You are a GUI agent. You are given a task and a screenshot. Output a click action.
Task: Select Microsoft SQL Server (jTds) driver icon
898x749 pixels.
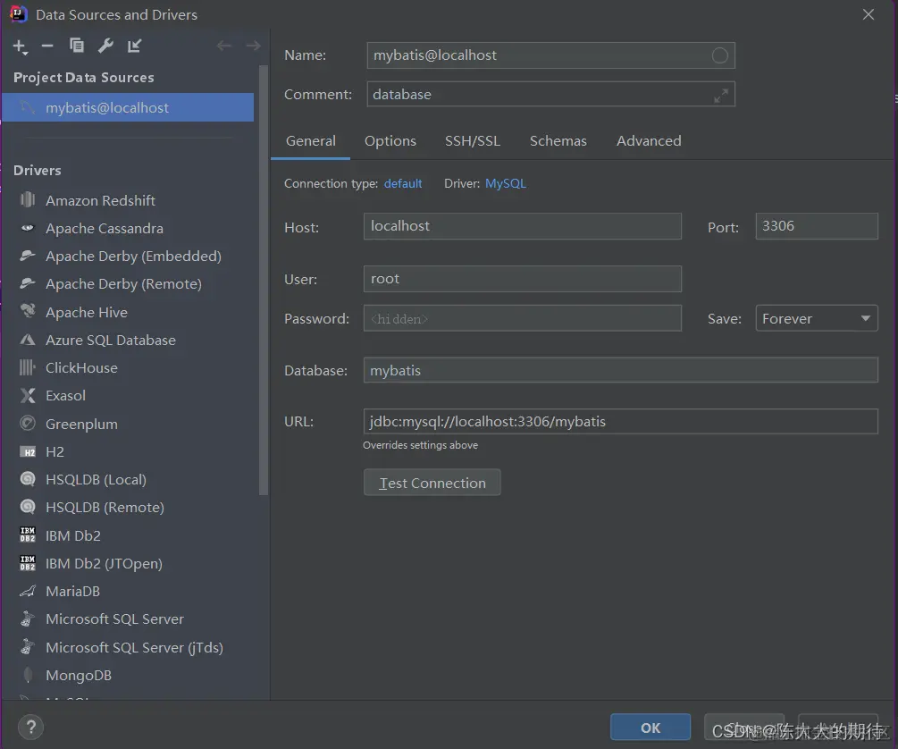pyautogui.click(x=28, y=647)
